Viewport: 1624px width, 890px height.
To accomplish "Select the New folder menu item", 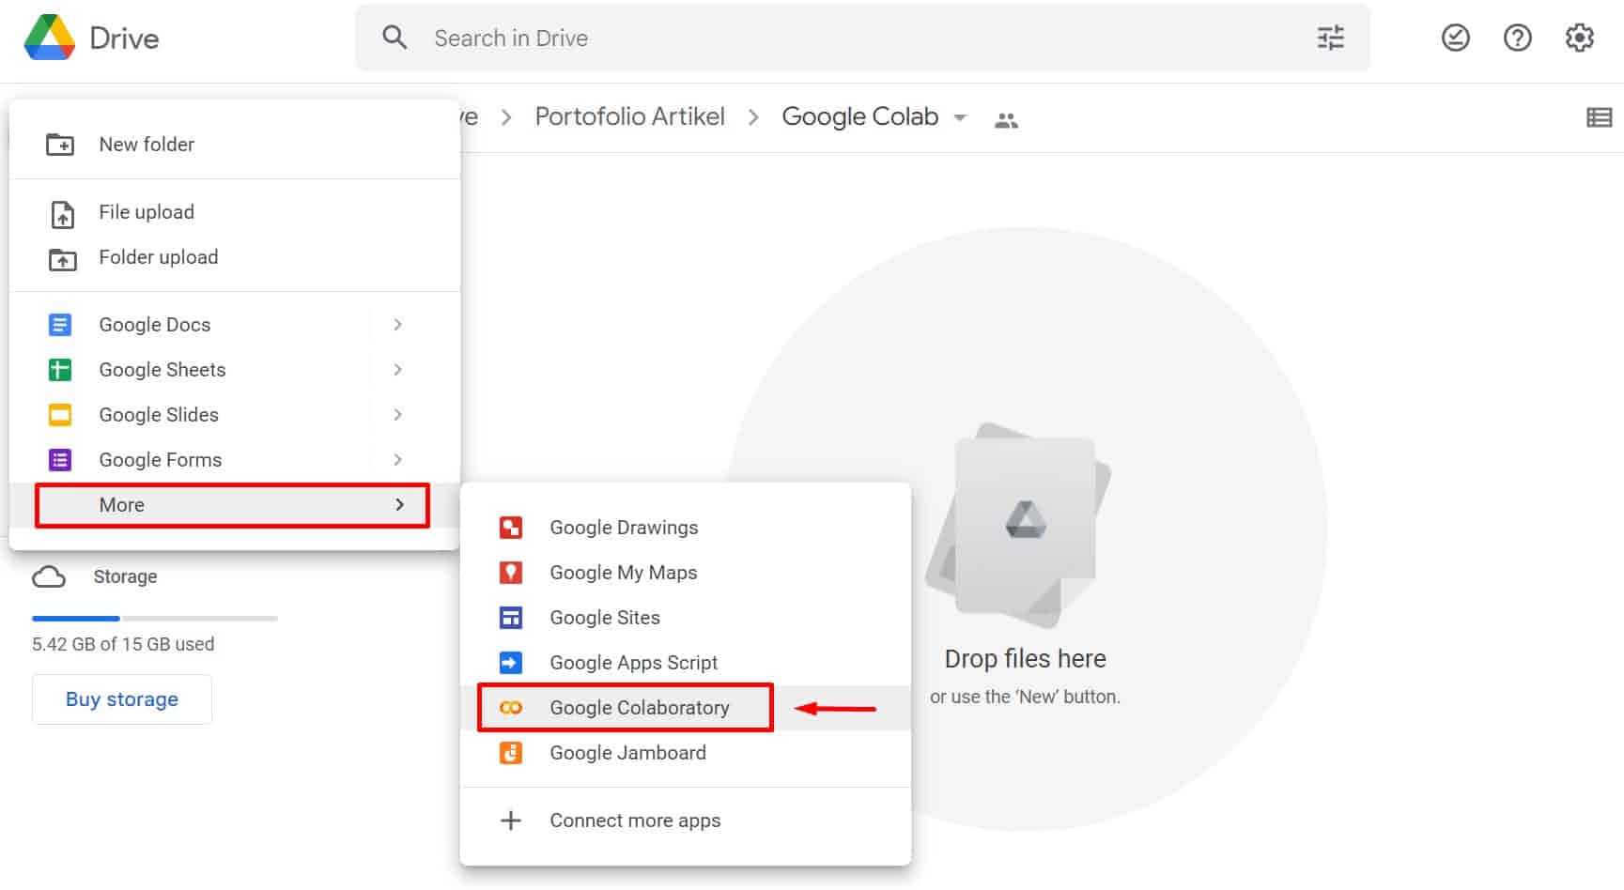I will click(x=146, y=144).
